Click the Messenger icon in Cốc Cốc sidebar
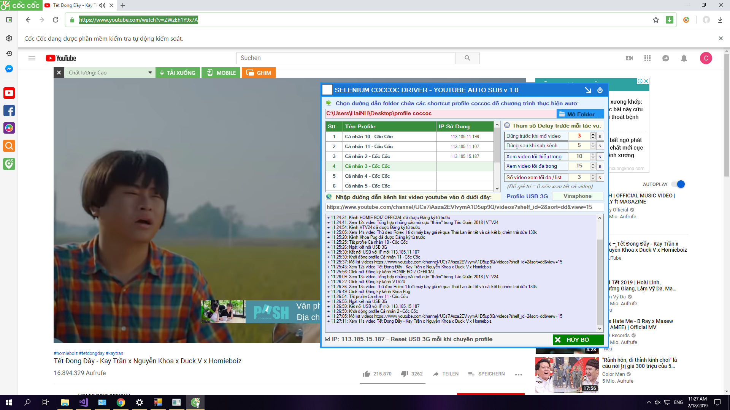Image resolution: width=730 pixels, height=410 pixels. (9, 69)
